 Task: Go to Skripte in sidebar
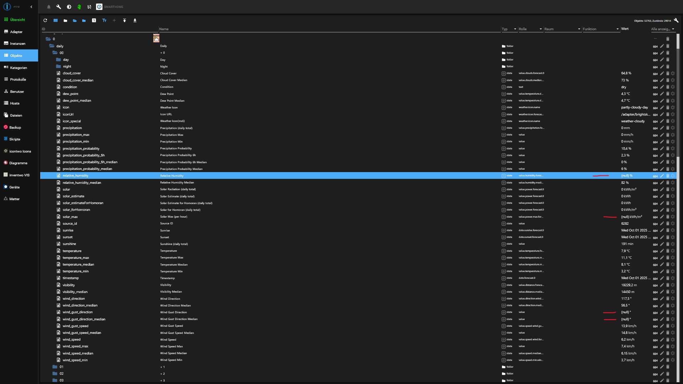[x=15, y=139]
